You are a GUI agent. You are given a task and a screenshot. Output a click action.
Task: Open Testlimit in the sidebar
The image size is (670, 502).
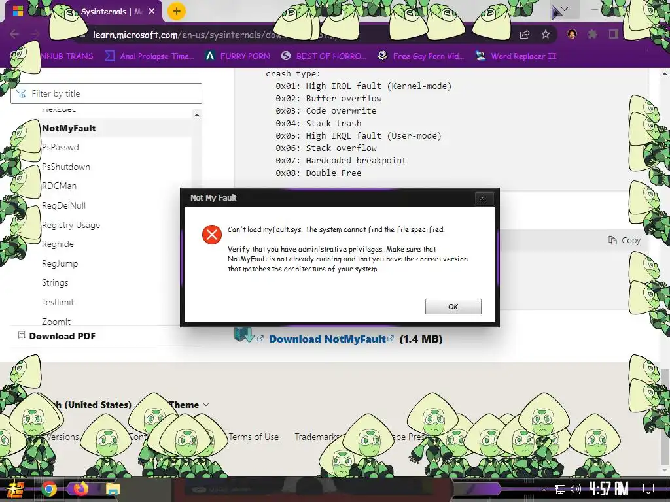58,302
